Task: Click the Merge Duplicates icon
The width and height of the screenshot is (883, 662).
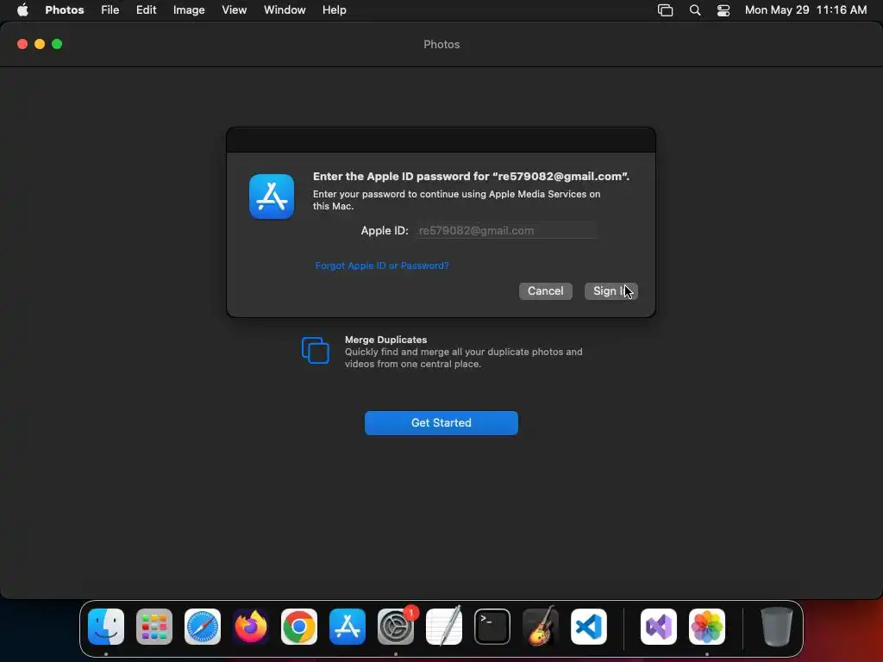Action: pos(316,350)
